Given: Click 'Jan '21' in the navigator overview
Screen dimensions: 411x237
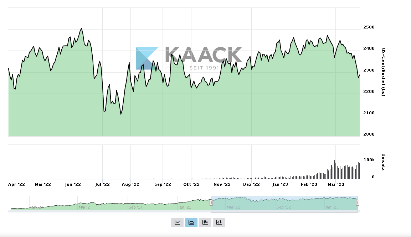Looking at the screenshot, I should click(x=37, y=207).
